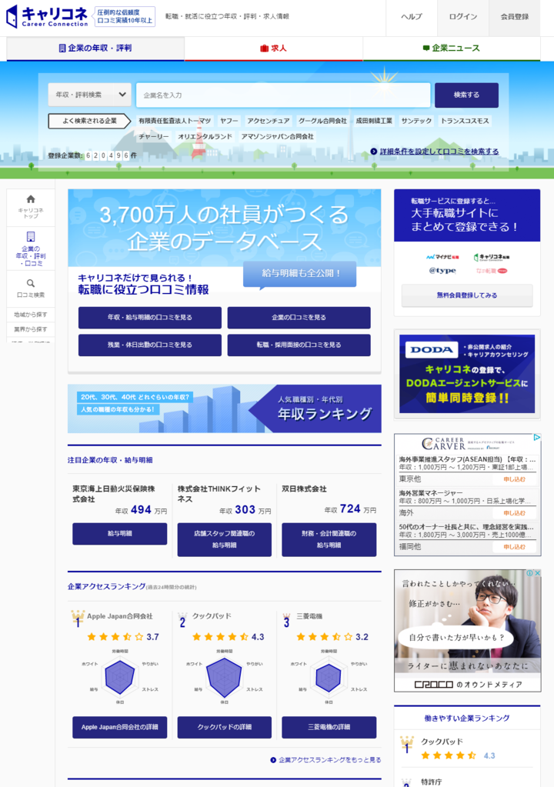The image size is (554, 787).
Task: Open the 口コミ検索 magnifier icon in sidebar
Action: [x=31, y=288]
